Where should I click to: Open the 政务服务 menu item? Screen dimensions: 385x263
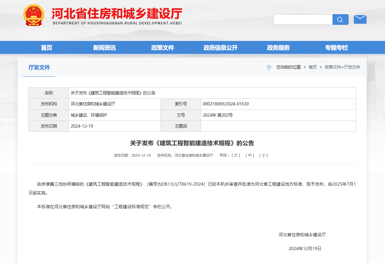click(x=278, y=48)
